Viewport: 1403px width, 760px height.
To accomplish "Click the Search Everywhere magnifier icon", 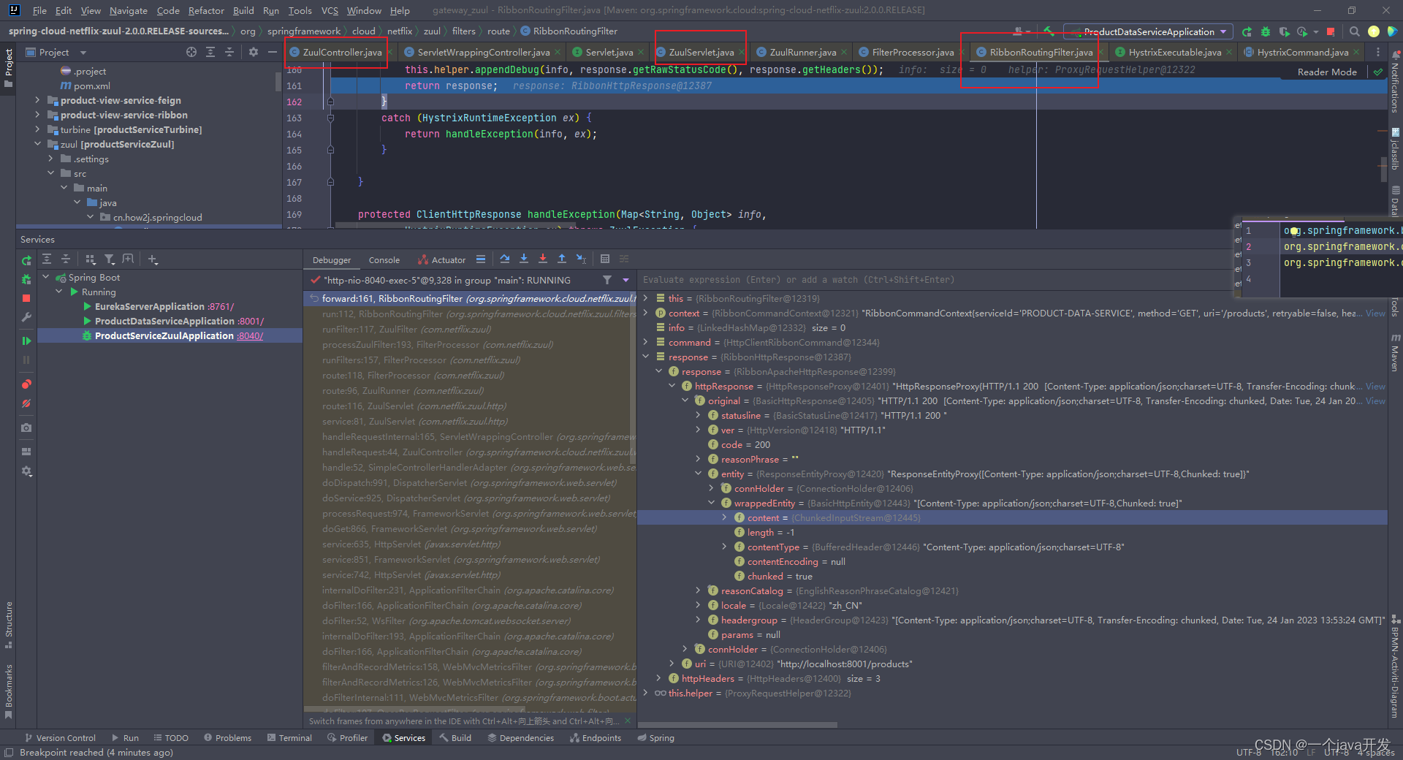I will pos(1355,31).
